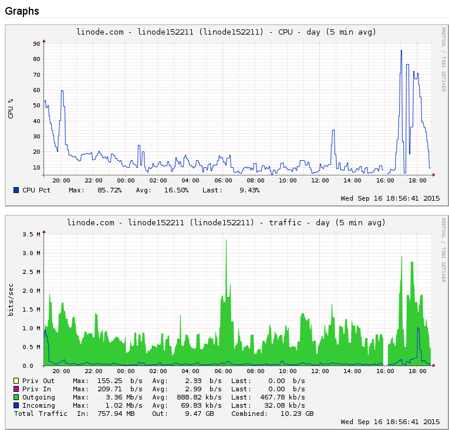
Task: Click the CPU graph's highest peak near 85%
Action: point(401,51)
